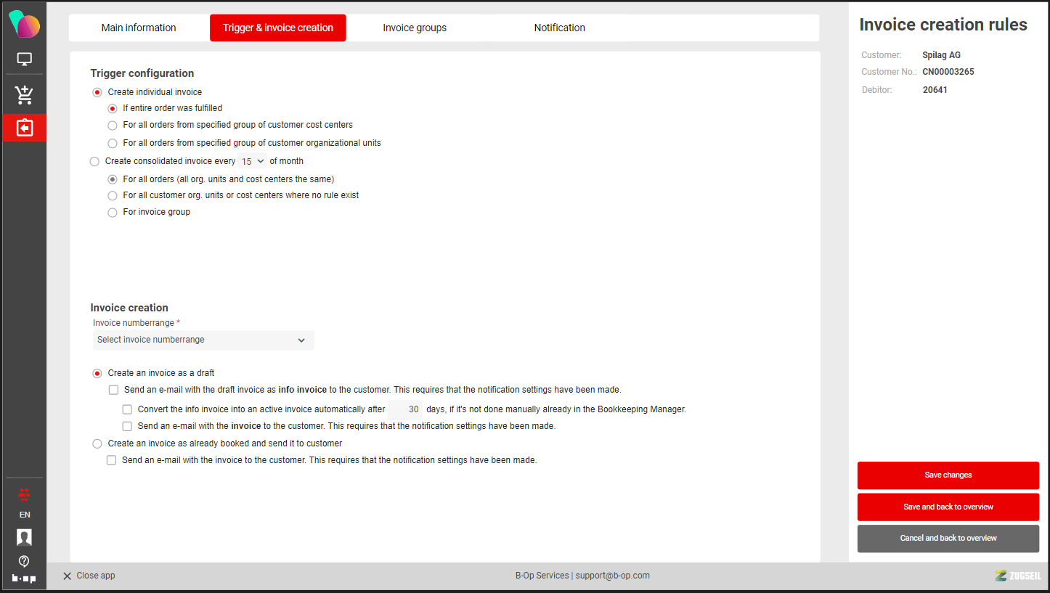
Task: Open the shopping cart add icon
Action: [x=24, y=94]
